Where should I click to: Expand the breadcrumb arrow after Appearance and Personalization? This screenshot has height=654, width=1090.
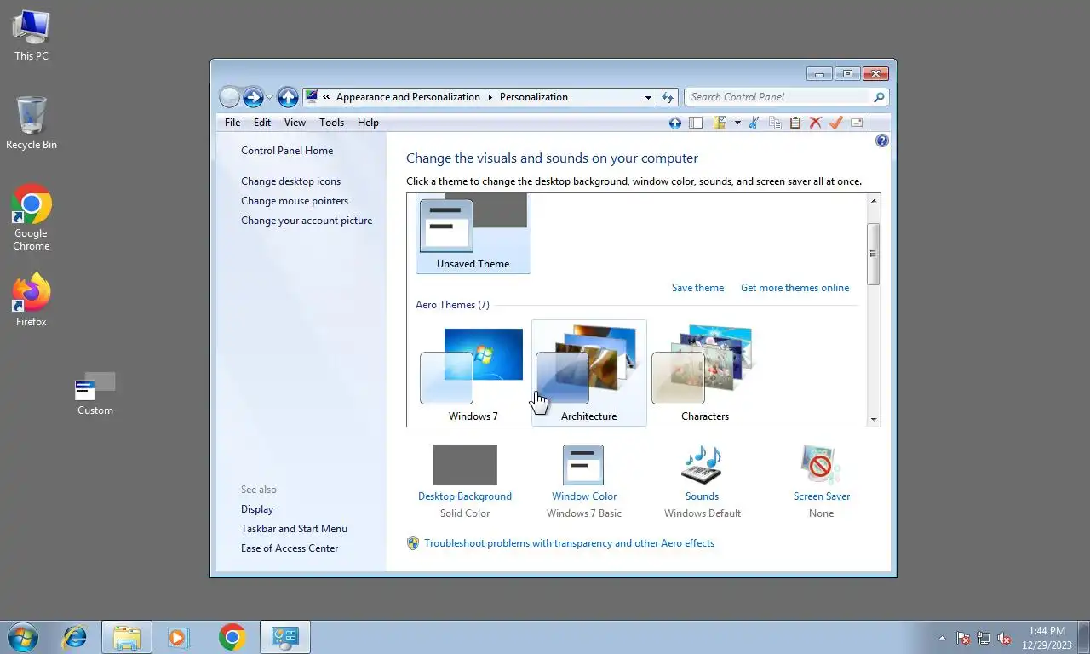[490, 97]
